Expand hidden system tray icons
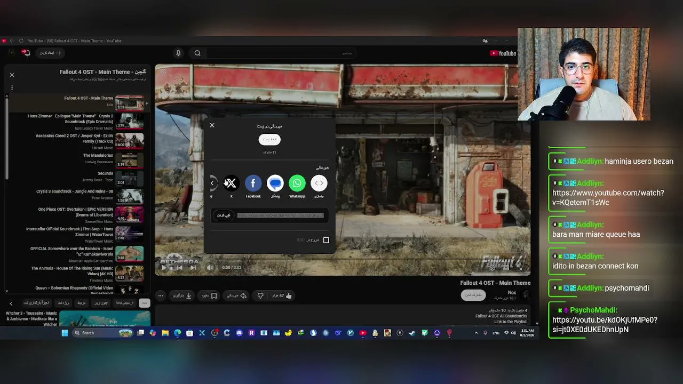This screenshot has height=384, width=683. click(476, 333)
